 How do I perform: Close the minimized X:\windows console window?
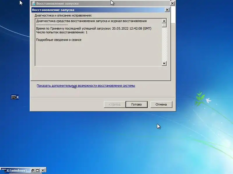pos(43,171)
